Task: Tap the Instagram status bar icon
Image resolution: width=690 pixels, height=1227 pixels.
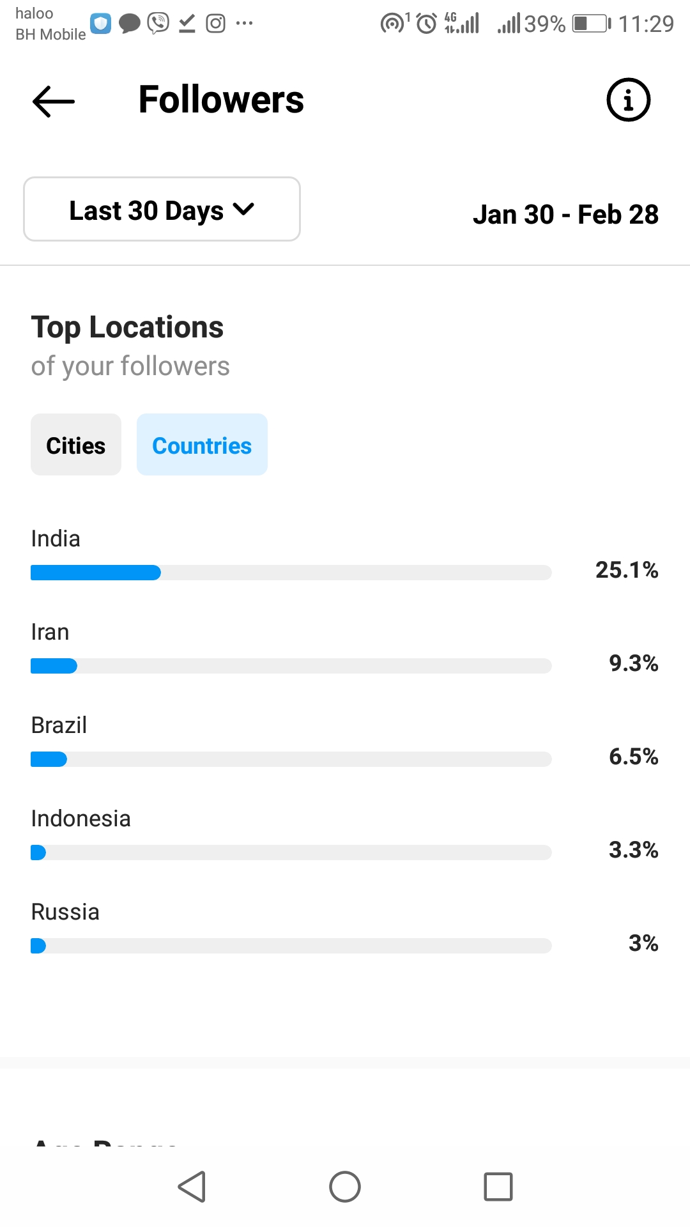Action: click(x=216, y=24)
